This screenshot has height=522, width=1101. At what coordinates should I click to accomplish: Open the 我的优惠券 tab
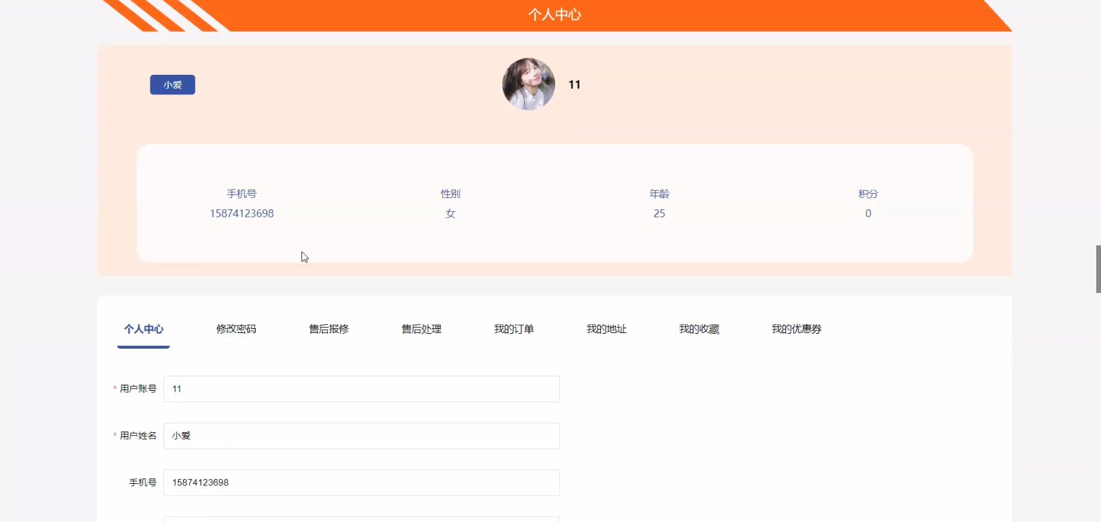(x=796, y=329)
